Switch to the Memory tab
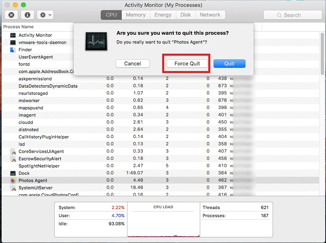326x243 pixels. click(136, 15)
